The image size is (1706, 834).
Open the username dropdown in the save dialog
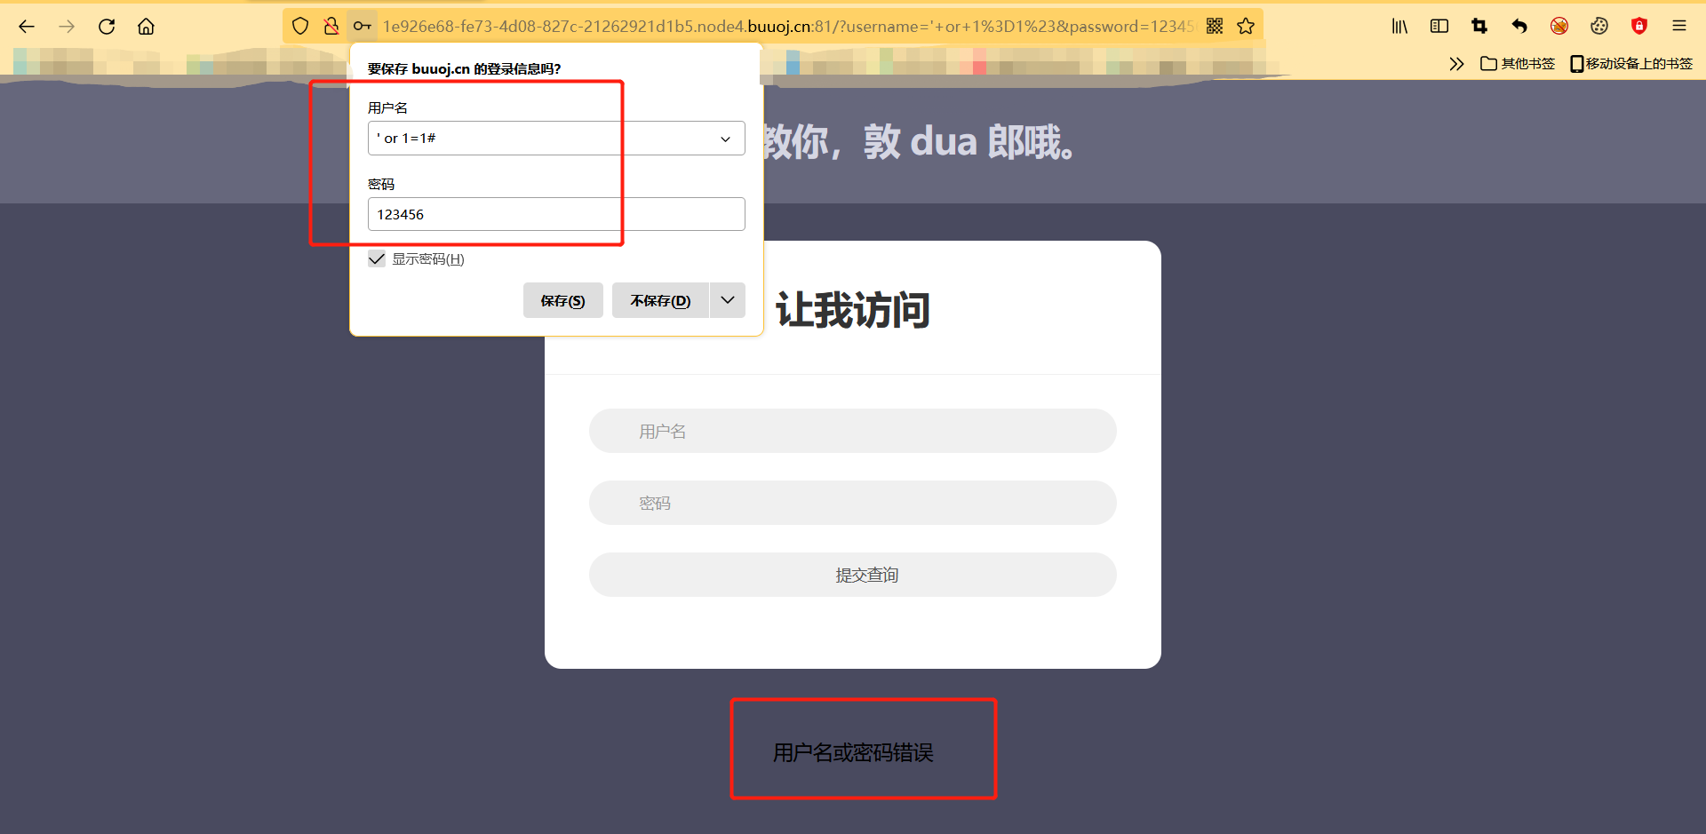pyautogui.click(x=726, y=139)
